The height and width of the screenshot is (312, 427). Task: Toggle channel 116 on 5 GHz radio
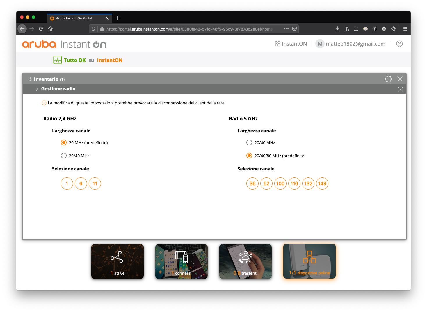point(294,183)
